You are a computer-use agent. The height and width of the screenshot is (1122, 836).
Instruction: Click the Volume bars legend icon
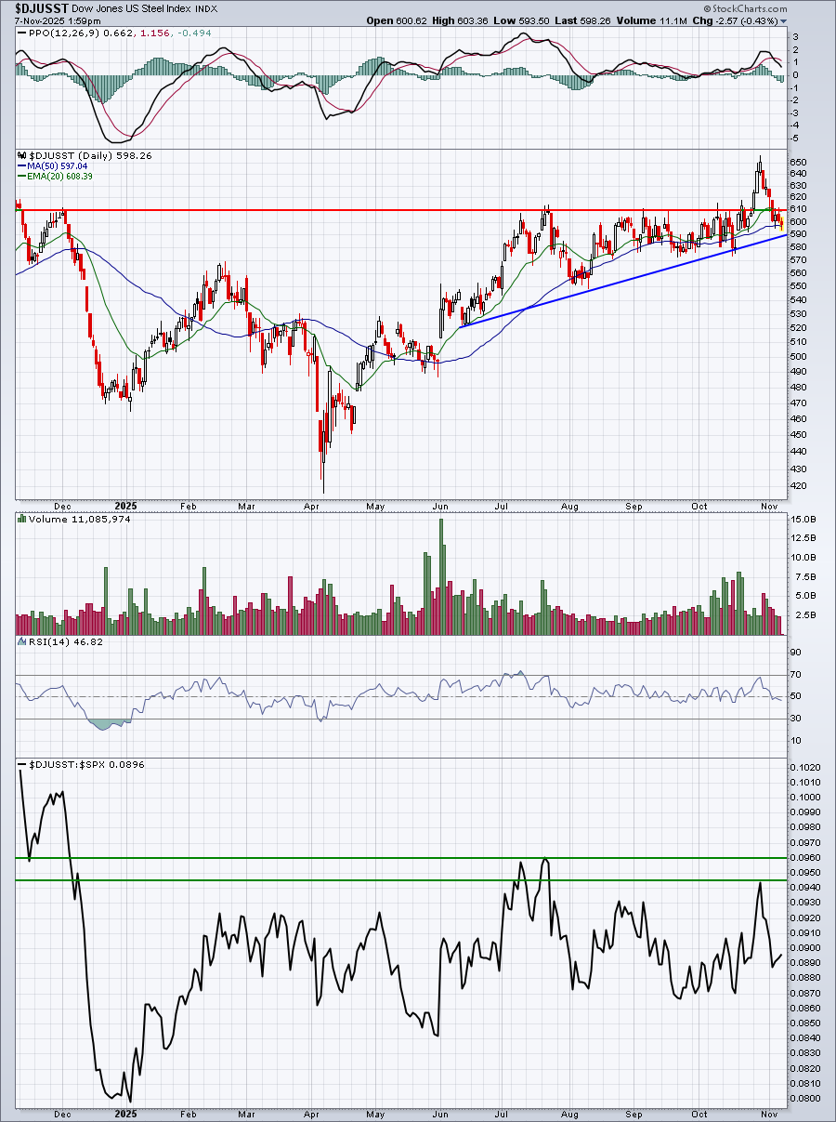[x=20, y=521]
